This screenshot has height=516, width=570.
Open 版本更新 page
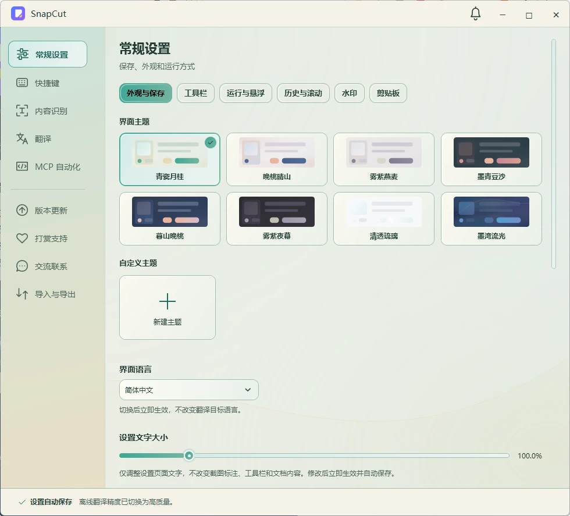(x=48, y=210)
